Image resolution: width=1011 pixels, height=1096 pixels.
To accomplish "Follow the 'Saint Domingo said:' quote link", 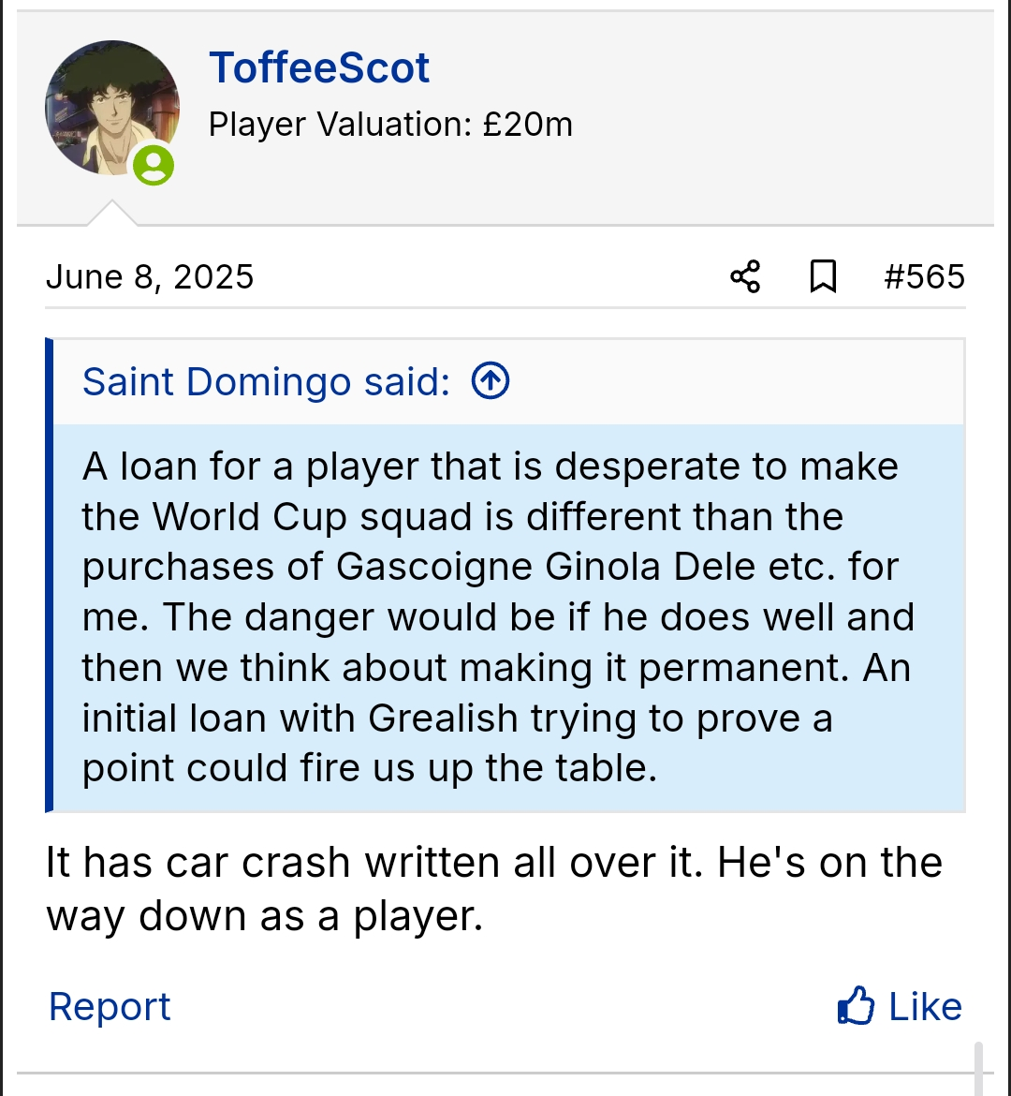I will click(266, 382).
